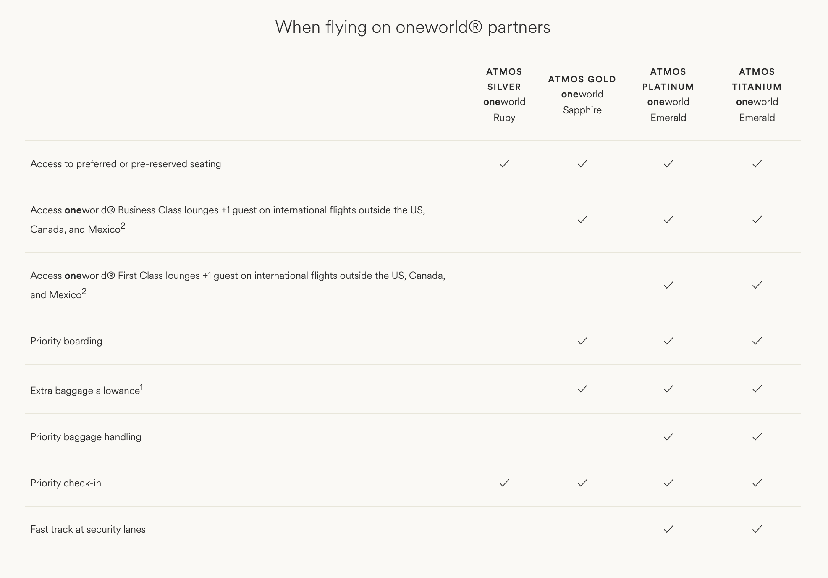Screen dimensions: 828x578
Task: Click Atmos Gold checkmark for Priority check-in
Action: coord(582,483)
